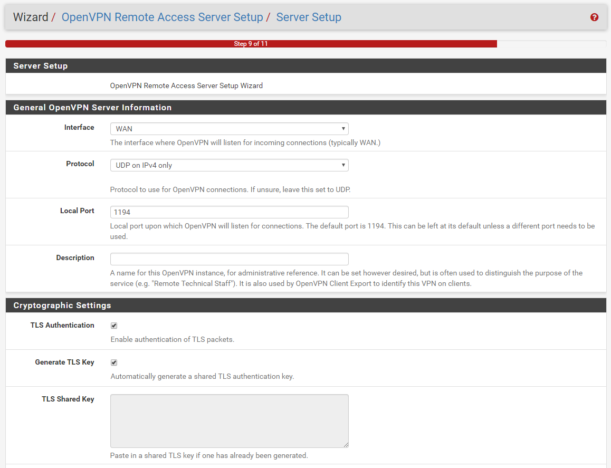Click 'Automatically generate a shared TLS authentication key.' text
The width and height of the screenshot is (611, 468).
[x=202, y=376]
